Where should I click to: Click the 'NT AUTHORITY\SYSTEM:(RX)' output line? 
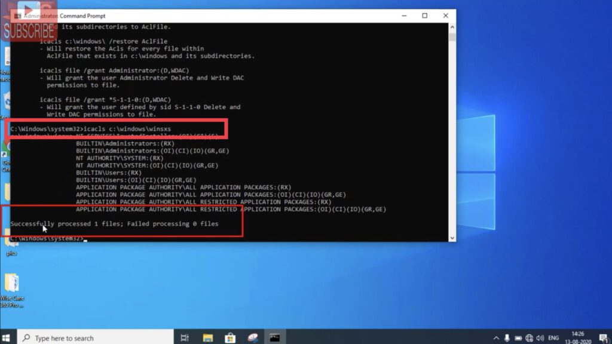point(120,158)
